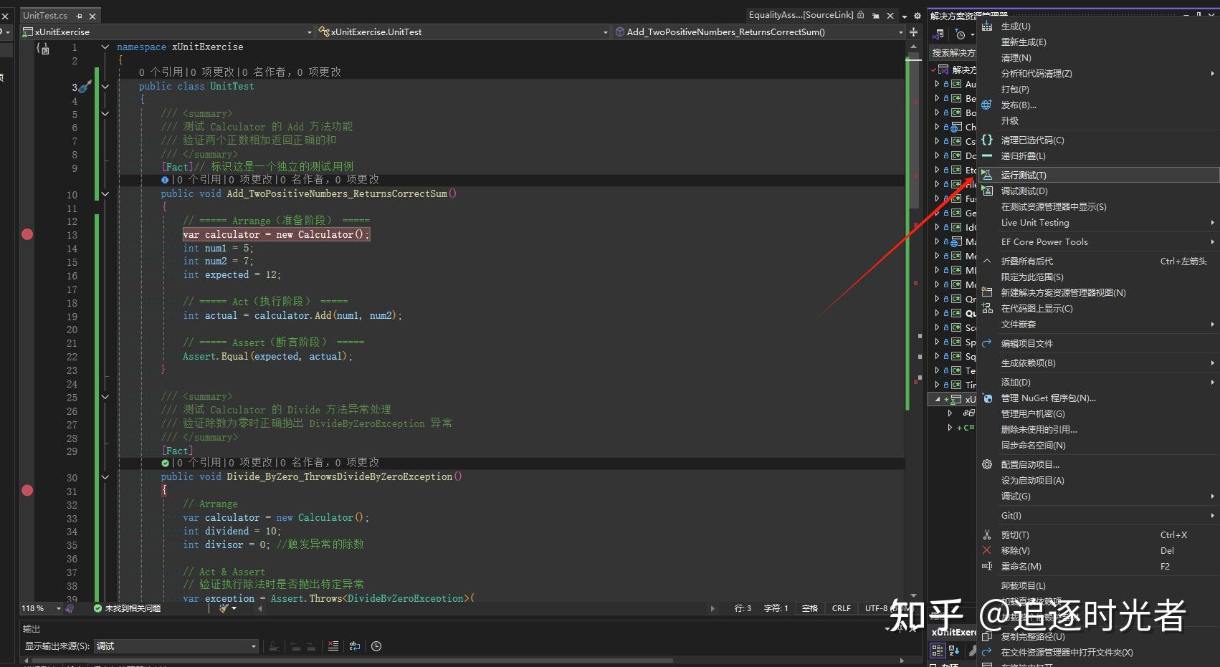The width and height of the screenshot is (1220, 667).
Task: Open the open-documents list dropdown arrow
Action: [905, 16]
